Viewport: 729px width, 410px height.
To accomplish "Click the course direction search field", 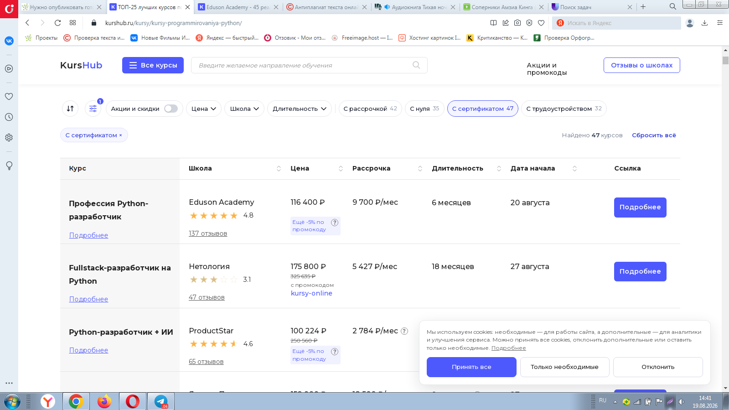I will tap(309, 65).
